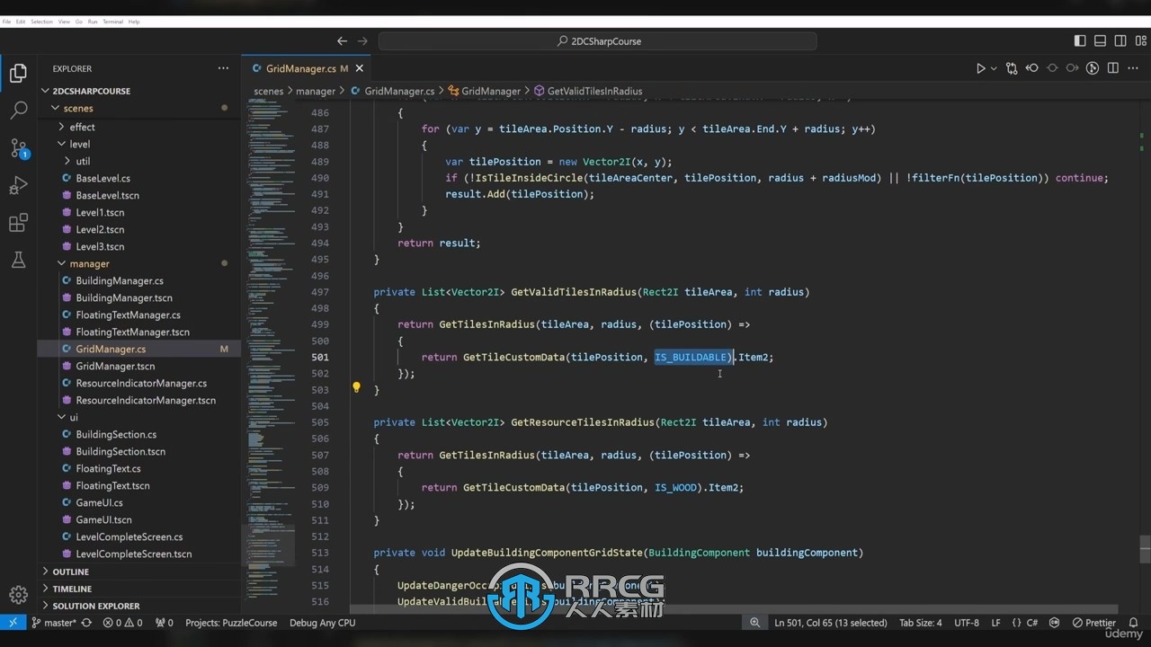Click Debug Any CPU in status bar
The width and height of the screenshot is (1151, 647).
[x=322, y=623]
